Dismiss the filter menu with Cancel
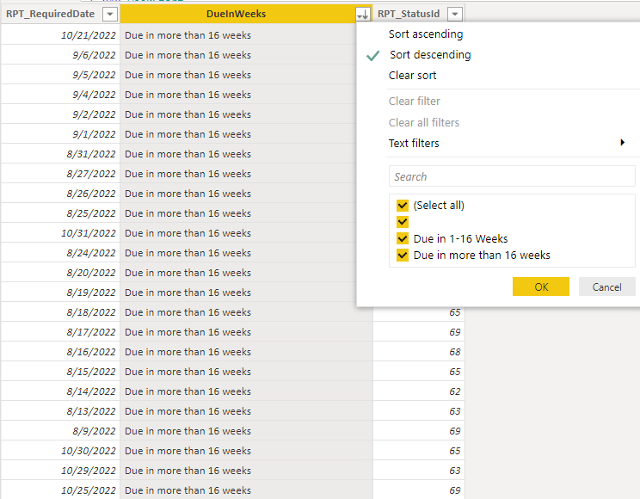 coord(607,286)
